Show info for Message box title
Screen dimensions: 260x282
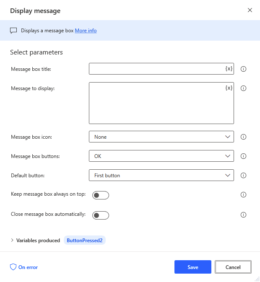coord(243,69)
